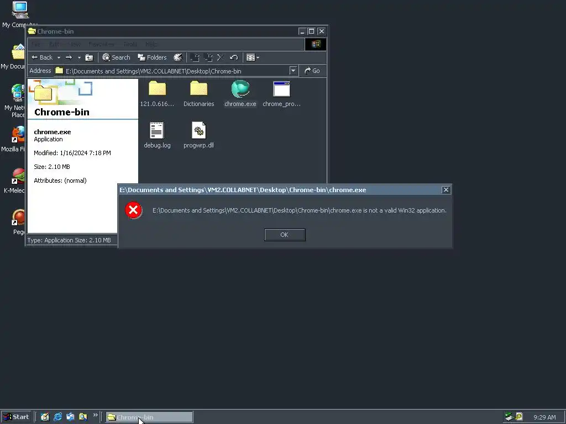
Task: Expand the Address bar dropdown arrow
Action: point(293,71)
